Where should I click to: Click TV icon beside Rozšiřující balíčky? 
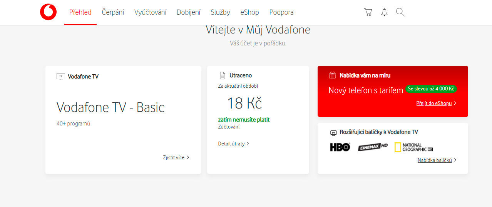[x=333, y=133]
